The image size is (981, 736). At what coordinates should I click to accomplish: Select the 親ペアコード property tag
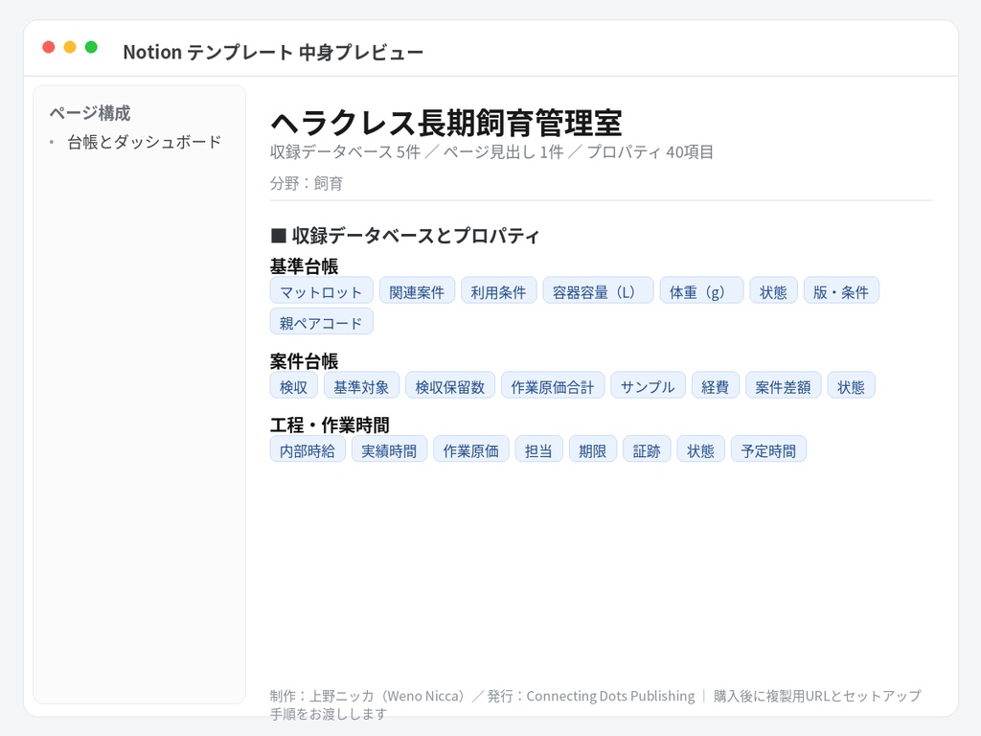click(x=322, y=321)
